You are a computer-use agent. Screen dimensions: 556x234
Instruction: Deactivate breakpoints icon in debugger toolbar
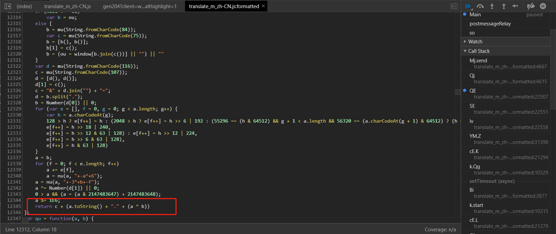[531, 6]
